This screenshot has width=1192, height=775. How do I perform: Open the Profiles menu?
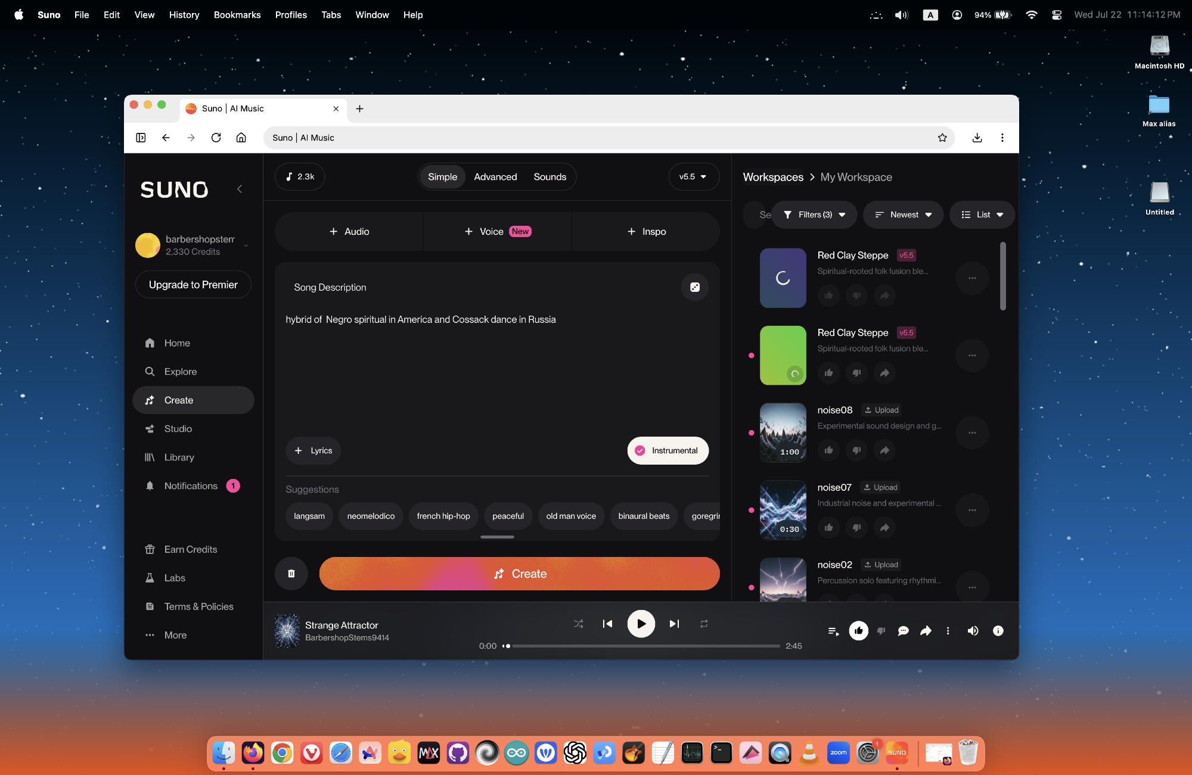point(291,15)
